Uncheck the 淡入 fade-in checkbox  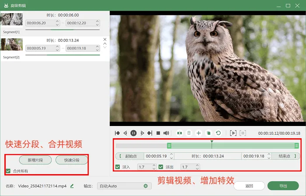pos(118,167)
